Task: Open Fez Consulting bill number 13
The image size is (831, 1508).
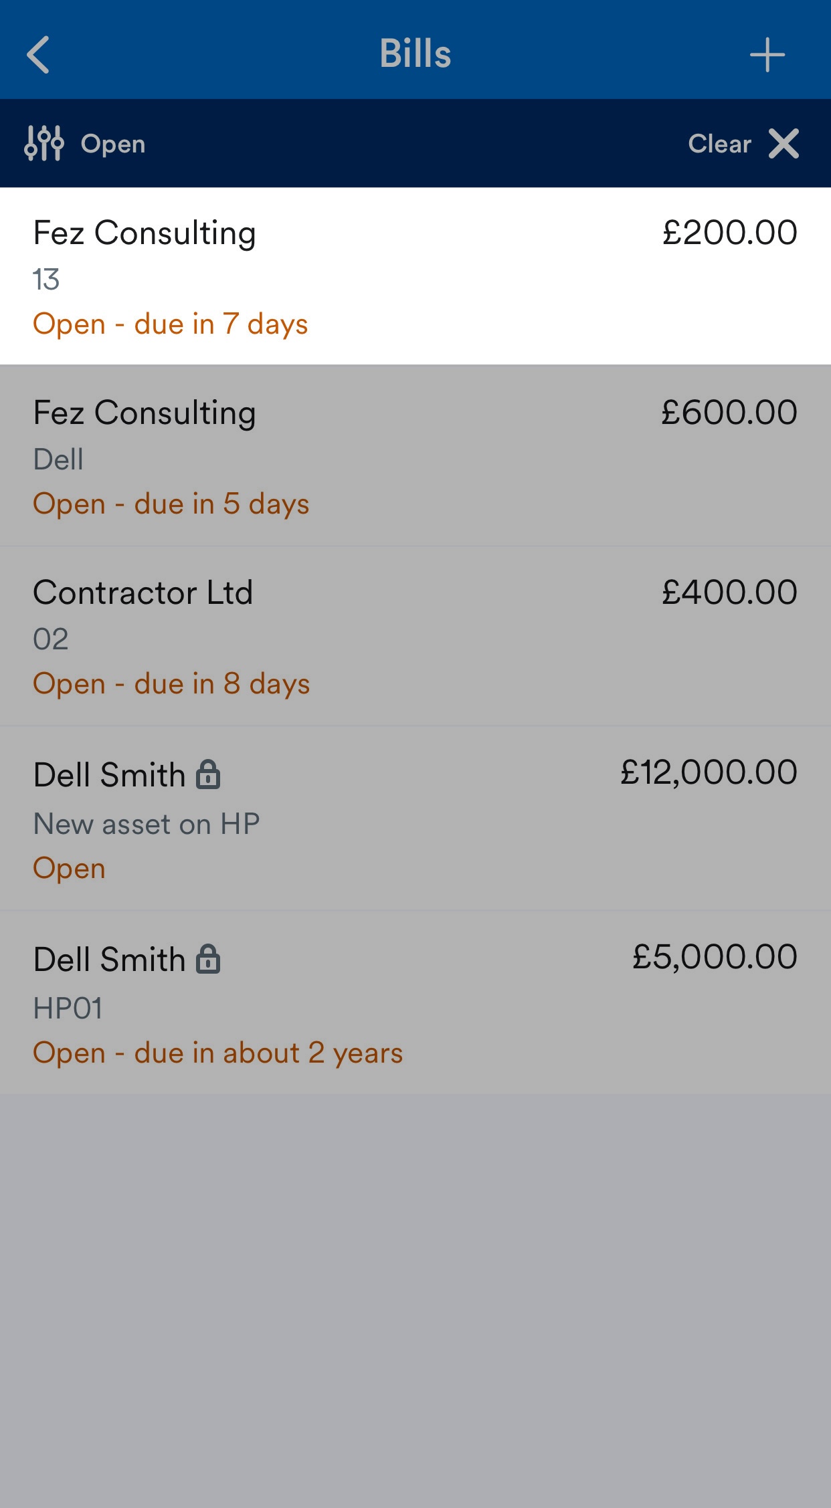Action: point(415,276)
